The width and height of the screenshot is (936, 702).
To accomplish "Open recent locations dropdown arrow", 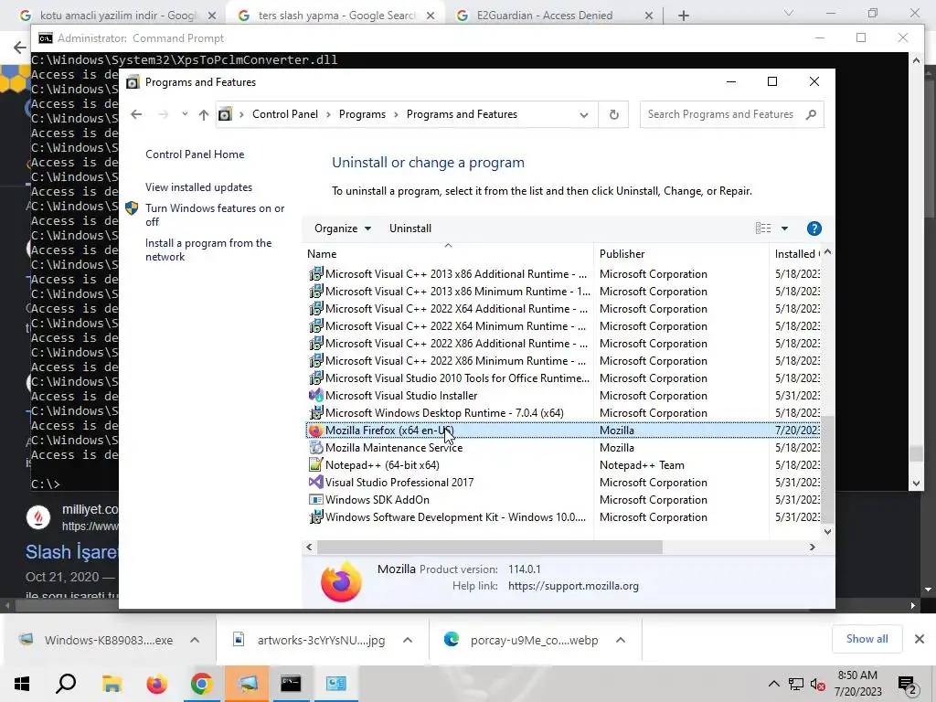I will [x=185, y=114].
